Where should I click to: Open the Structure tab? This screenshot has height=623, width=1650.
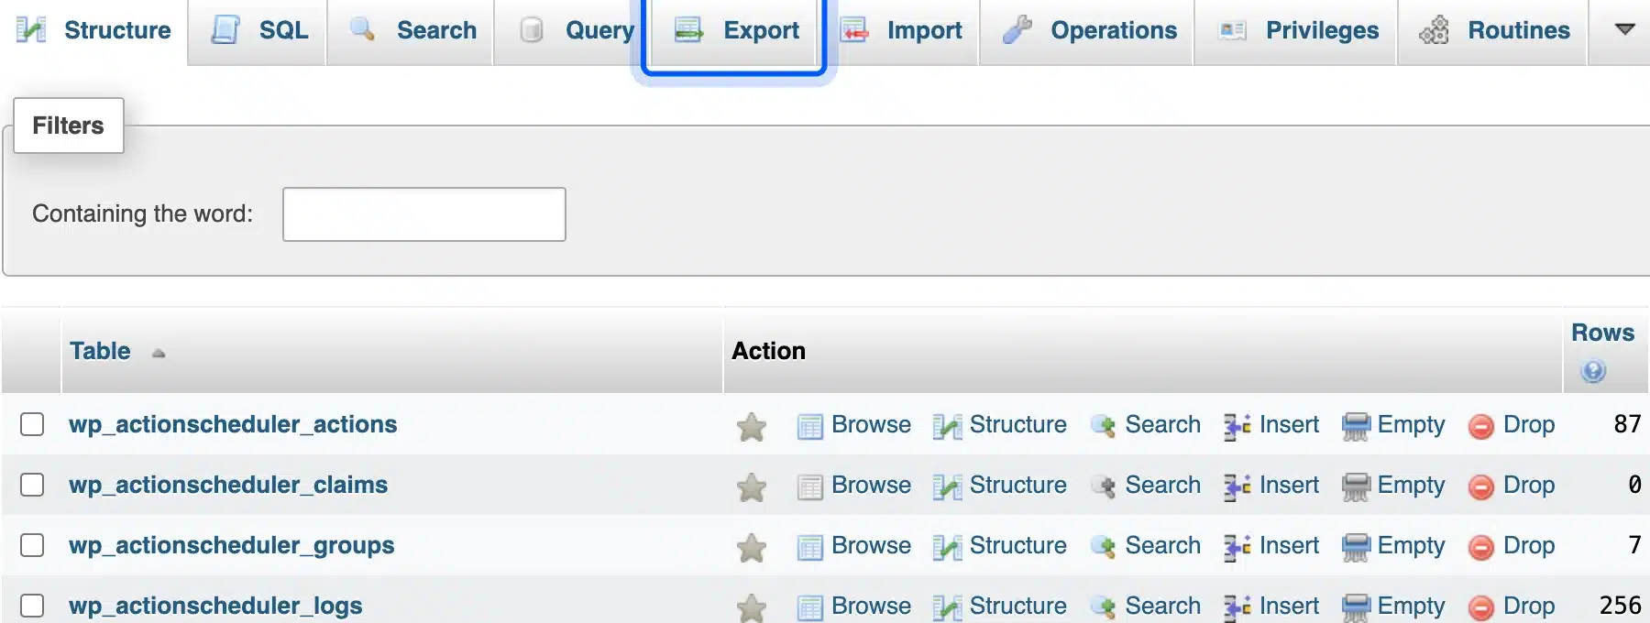93,30
